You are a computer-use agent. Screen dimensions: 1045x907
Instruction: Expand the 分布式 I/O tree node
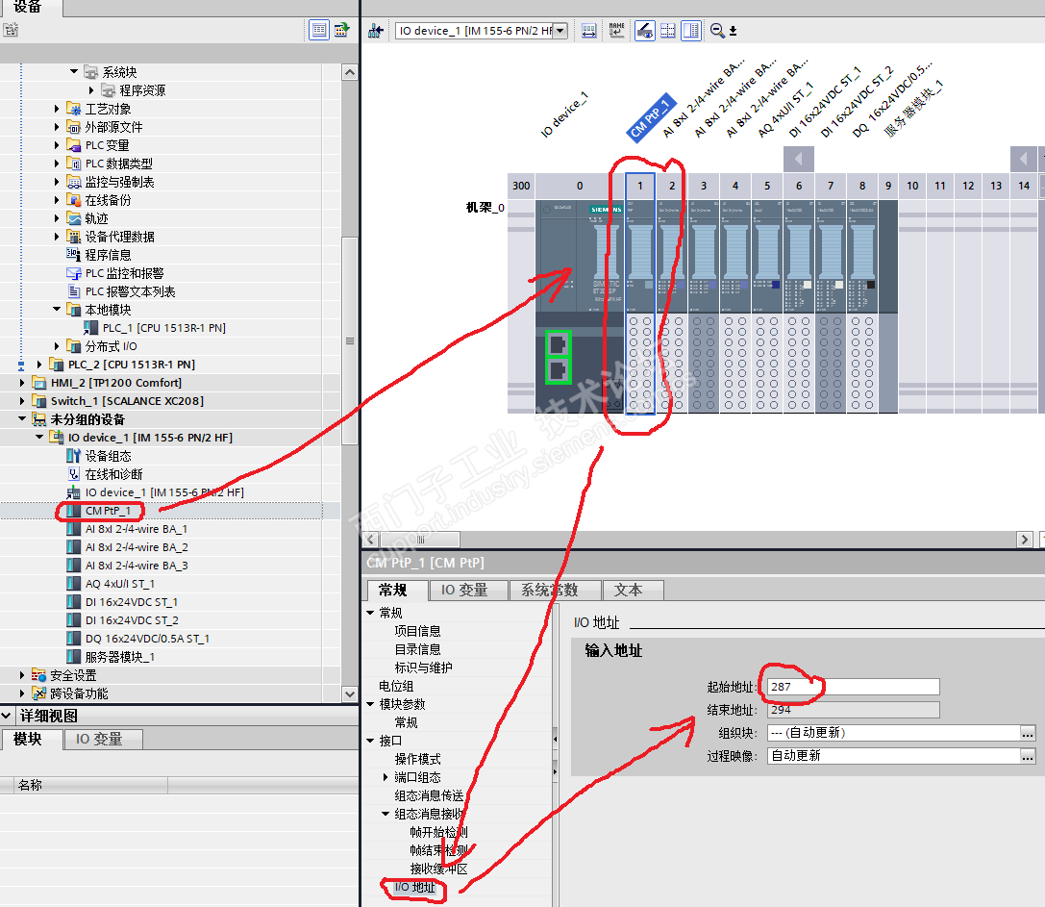click(x=57, y=346)
